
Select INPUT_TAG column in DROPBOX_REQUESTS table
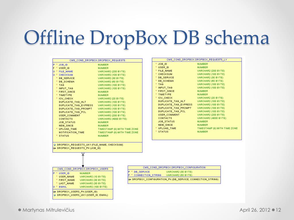point(66,89)
